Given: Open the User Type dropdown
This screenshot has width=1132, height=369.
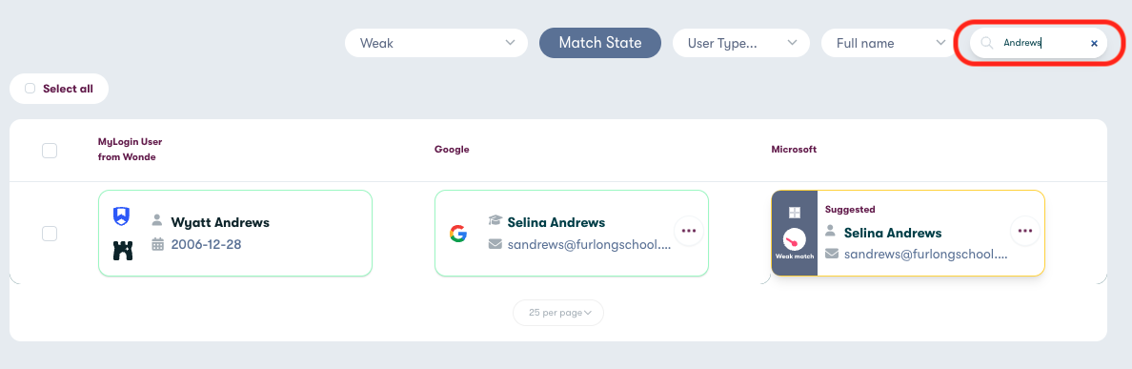Looking at the screenshot, I should point(740,43).
